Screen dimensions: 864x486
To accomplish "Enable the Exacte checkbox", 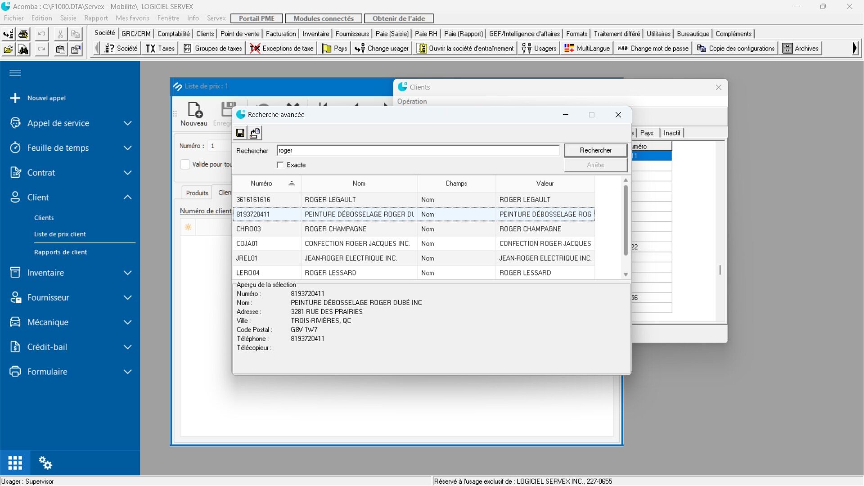I will click(x=280, y=165).
